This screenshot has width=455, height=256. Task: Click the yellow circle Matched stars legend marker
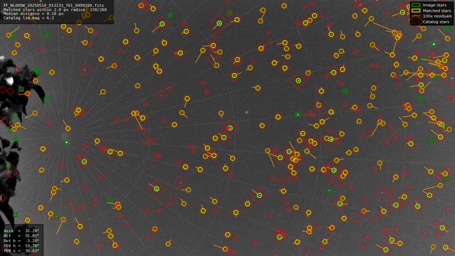point(416,11)
